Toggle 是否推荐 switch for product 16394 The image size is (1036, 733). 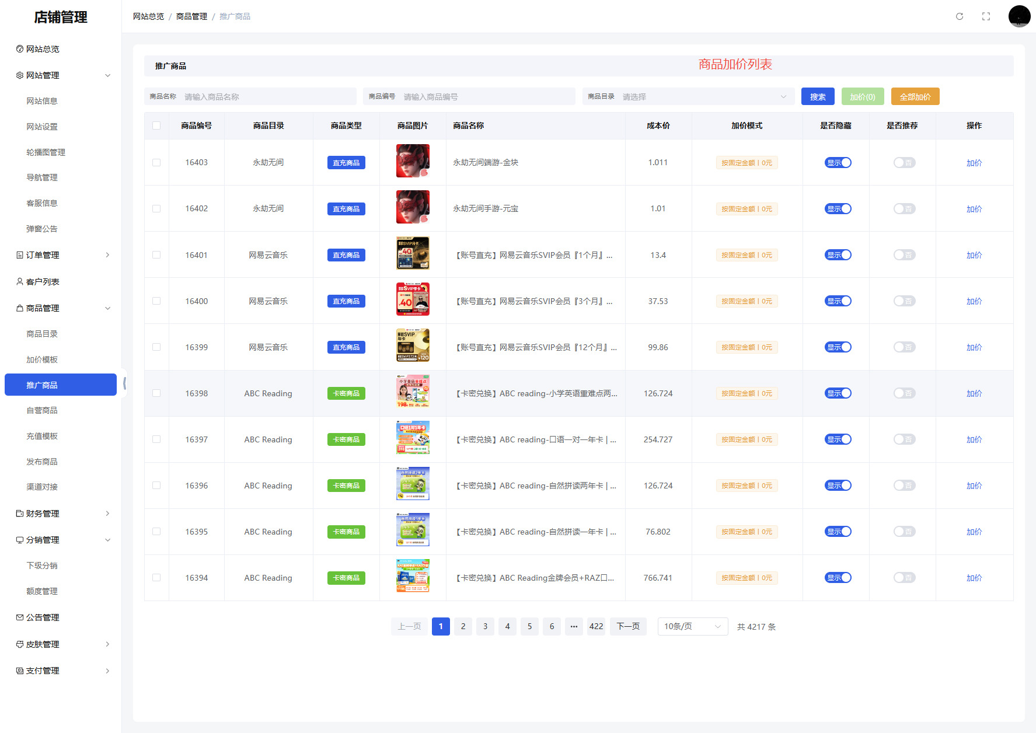pos(904,578)
